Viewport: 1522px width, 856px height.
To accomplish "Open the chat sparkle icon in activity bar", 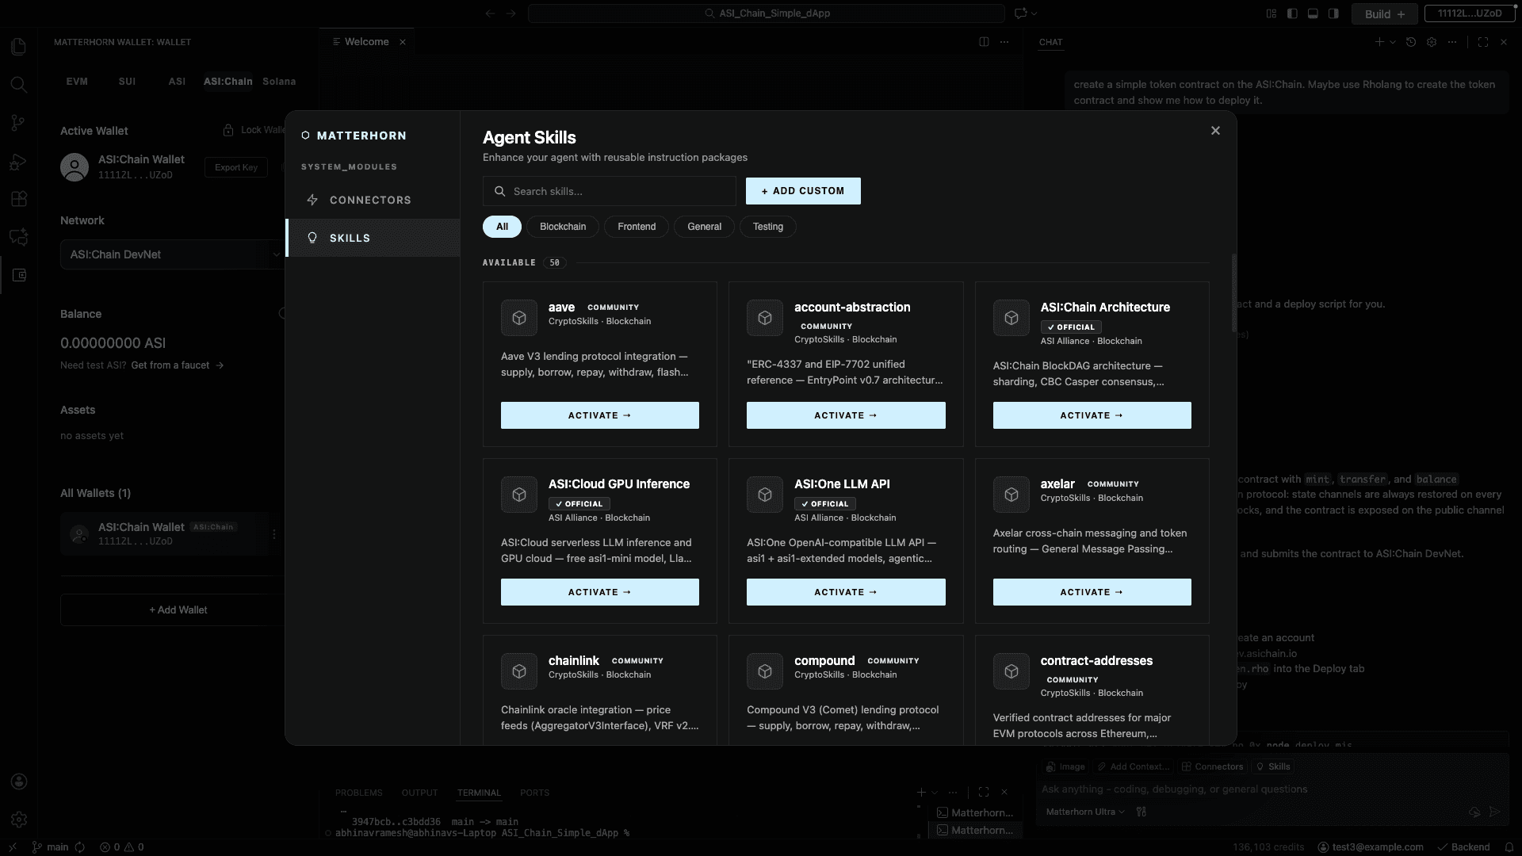I will pos(18,236).
